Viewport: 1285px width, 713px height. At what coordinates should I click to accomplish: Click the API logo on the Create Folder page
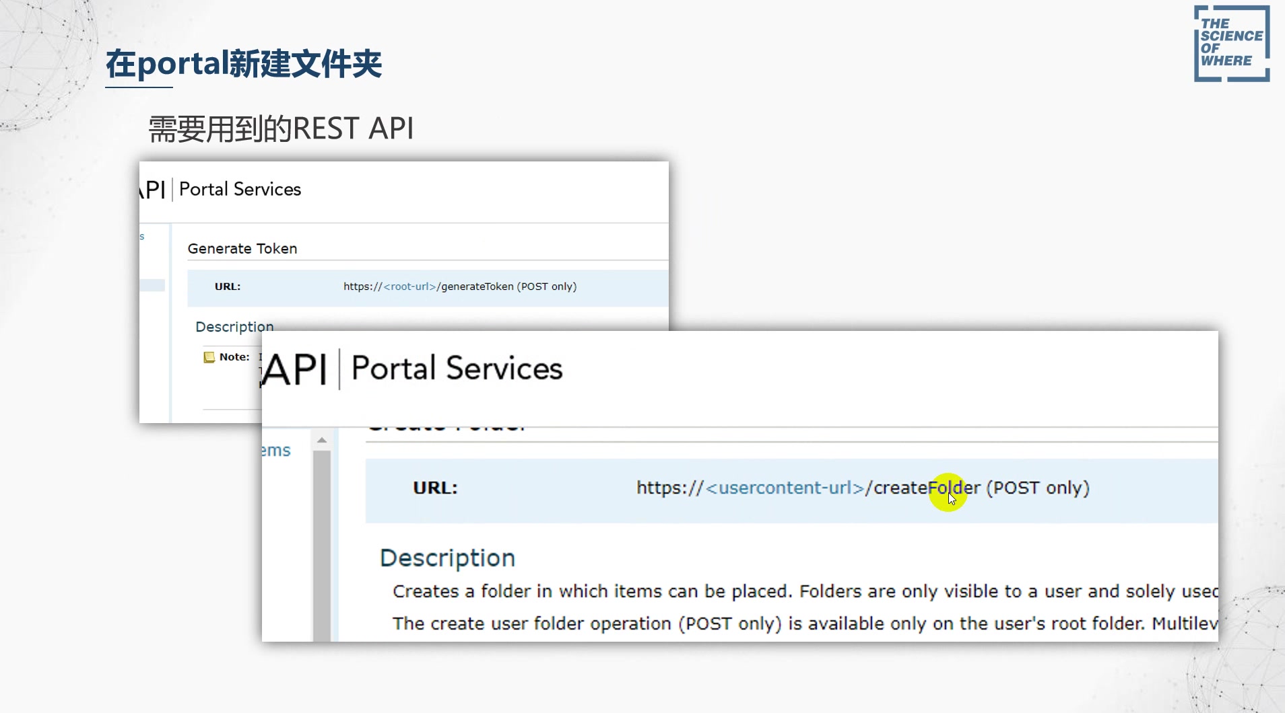tap(296, 368)
